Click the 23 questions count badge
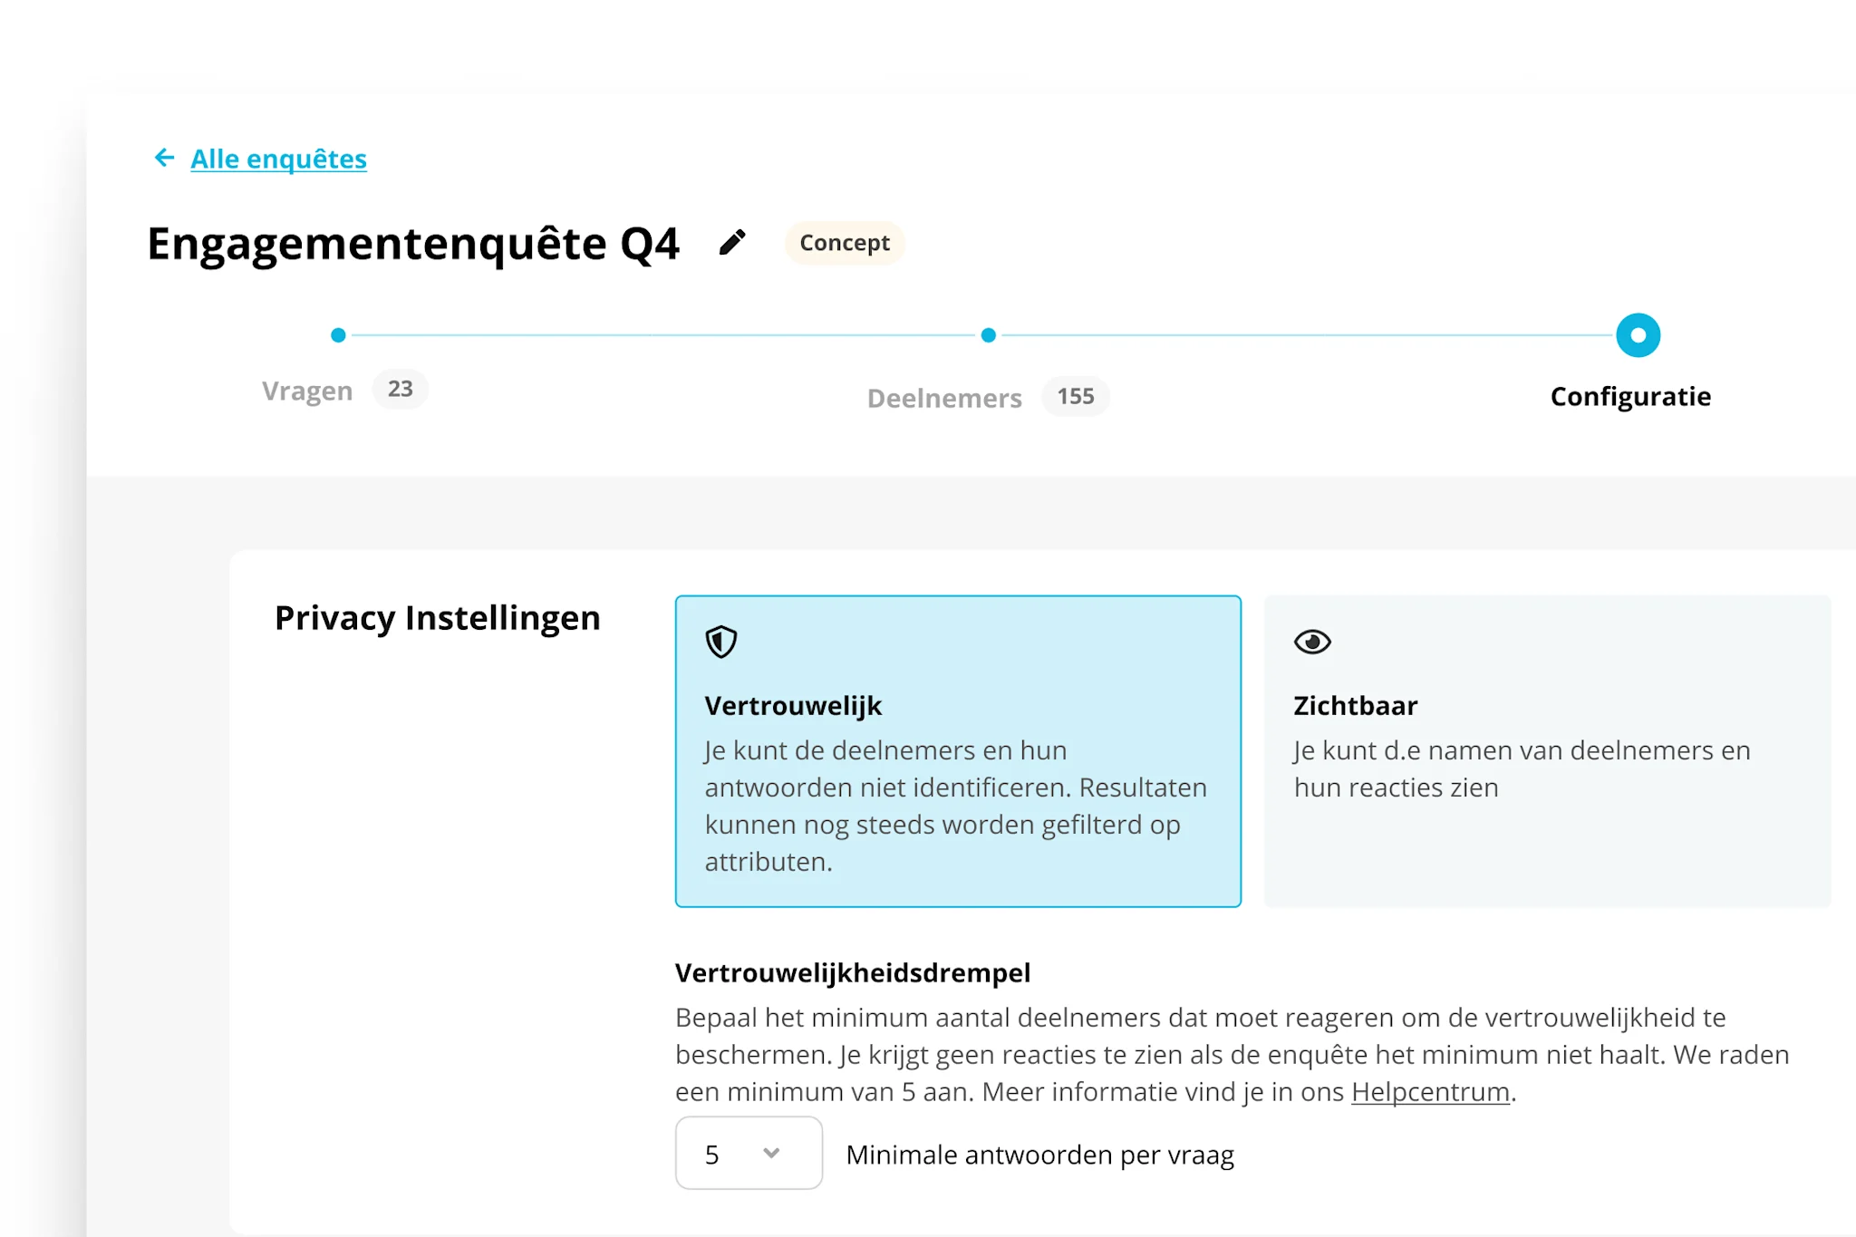Viewport: 1856px width, 1237px height. (x=400, y=389)
